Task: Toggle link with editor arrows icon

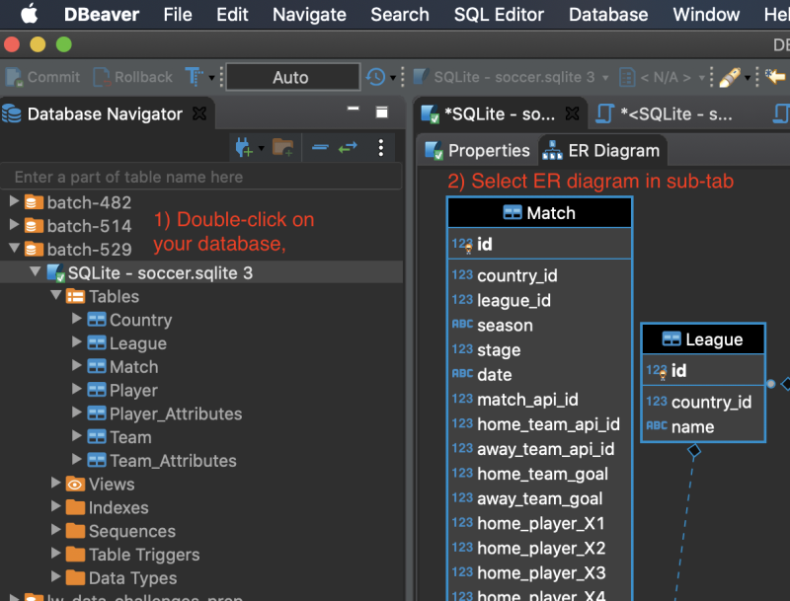Action: [x=348, y=147]
